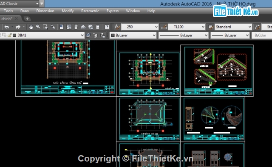Close the chinh* drawing tab
The height and width of the screenshot is (167, 272).
click(x=17, y=19)
